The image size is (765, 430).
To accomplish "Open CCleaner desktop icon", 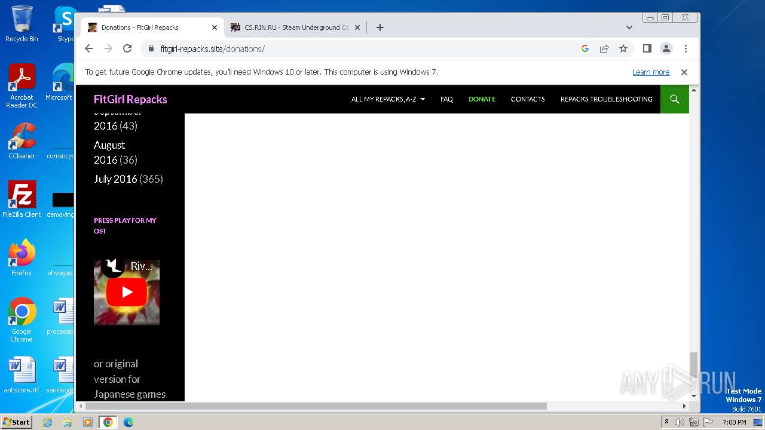I will pyautogui.click(x=22, y=141).
